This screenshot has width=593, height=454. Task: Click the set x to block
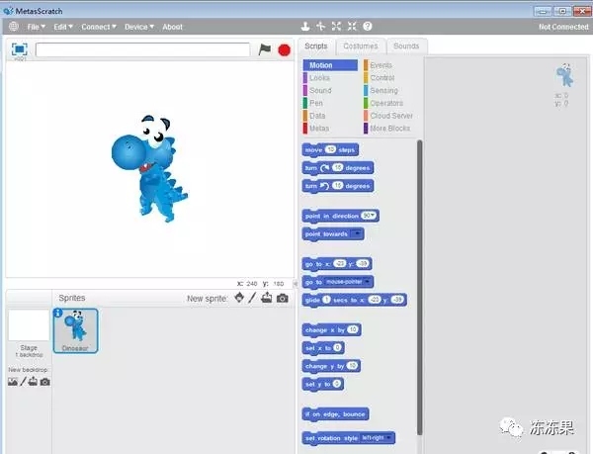[x=323, y=348]
